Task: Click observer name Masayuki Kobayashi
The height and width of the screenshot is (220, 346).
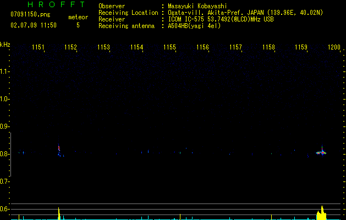Action: click(x=197, y=6)
